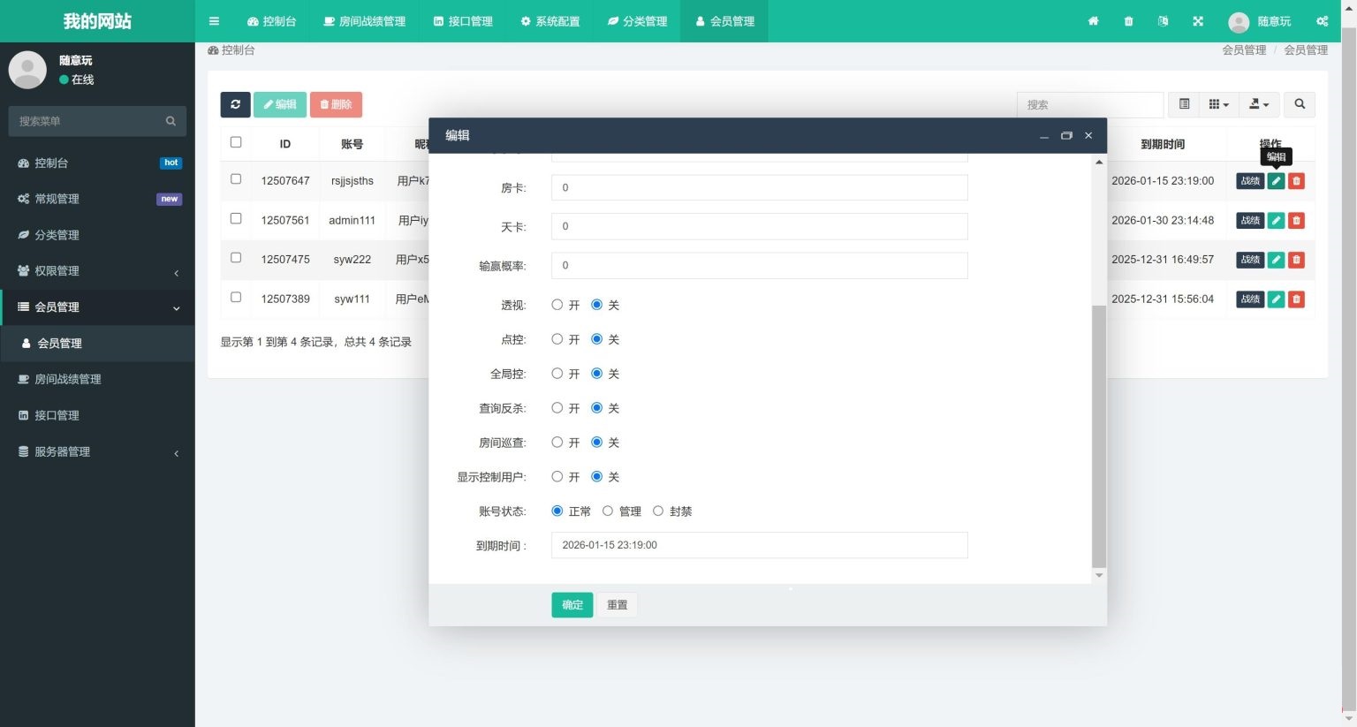
Task: Open the export dropdown in the table toolbar
Action: coord(1259,103)
